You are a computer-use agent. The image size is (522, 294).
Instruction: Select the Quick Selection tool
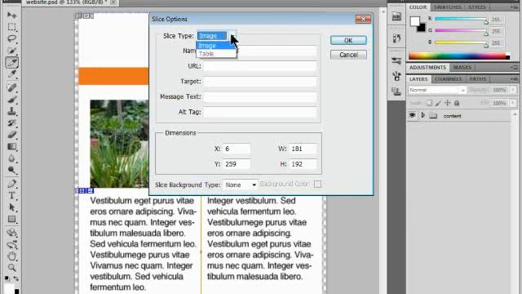point(11,51)
